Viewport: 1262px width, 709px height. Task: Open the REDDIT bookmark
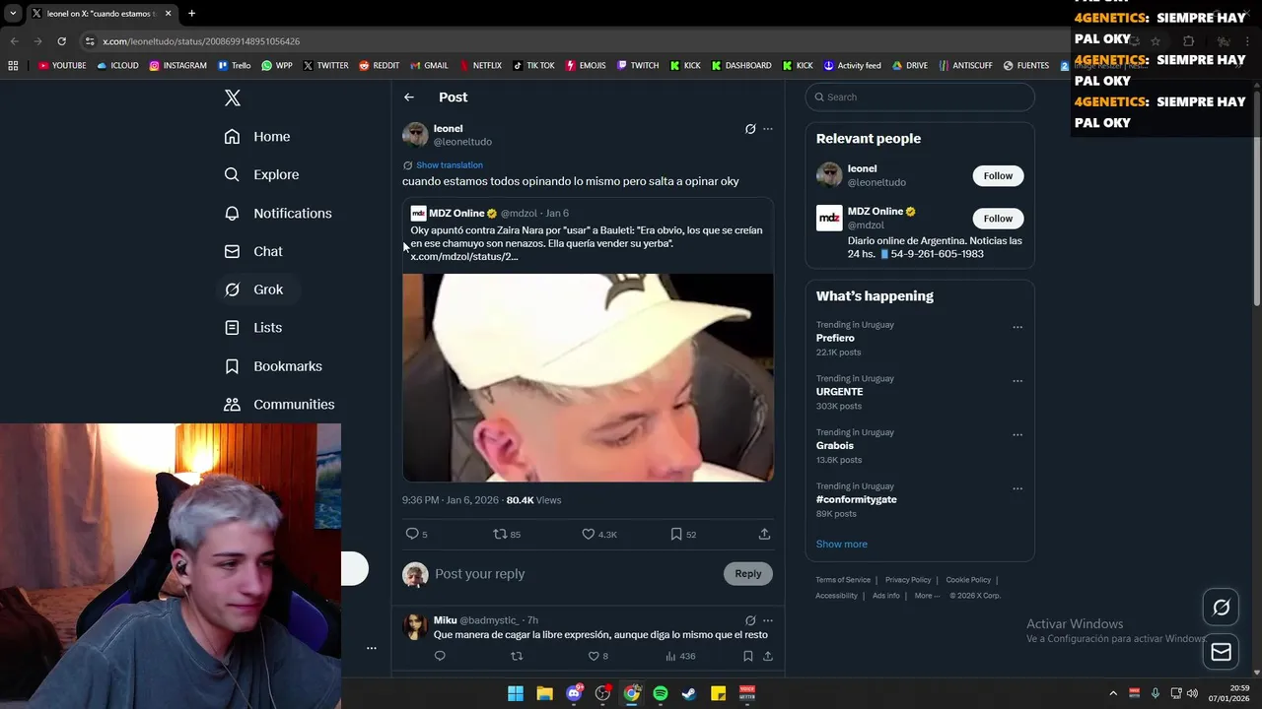point(379,66)
